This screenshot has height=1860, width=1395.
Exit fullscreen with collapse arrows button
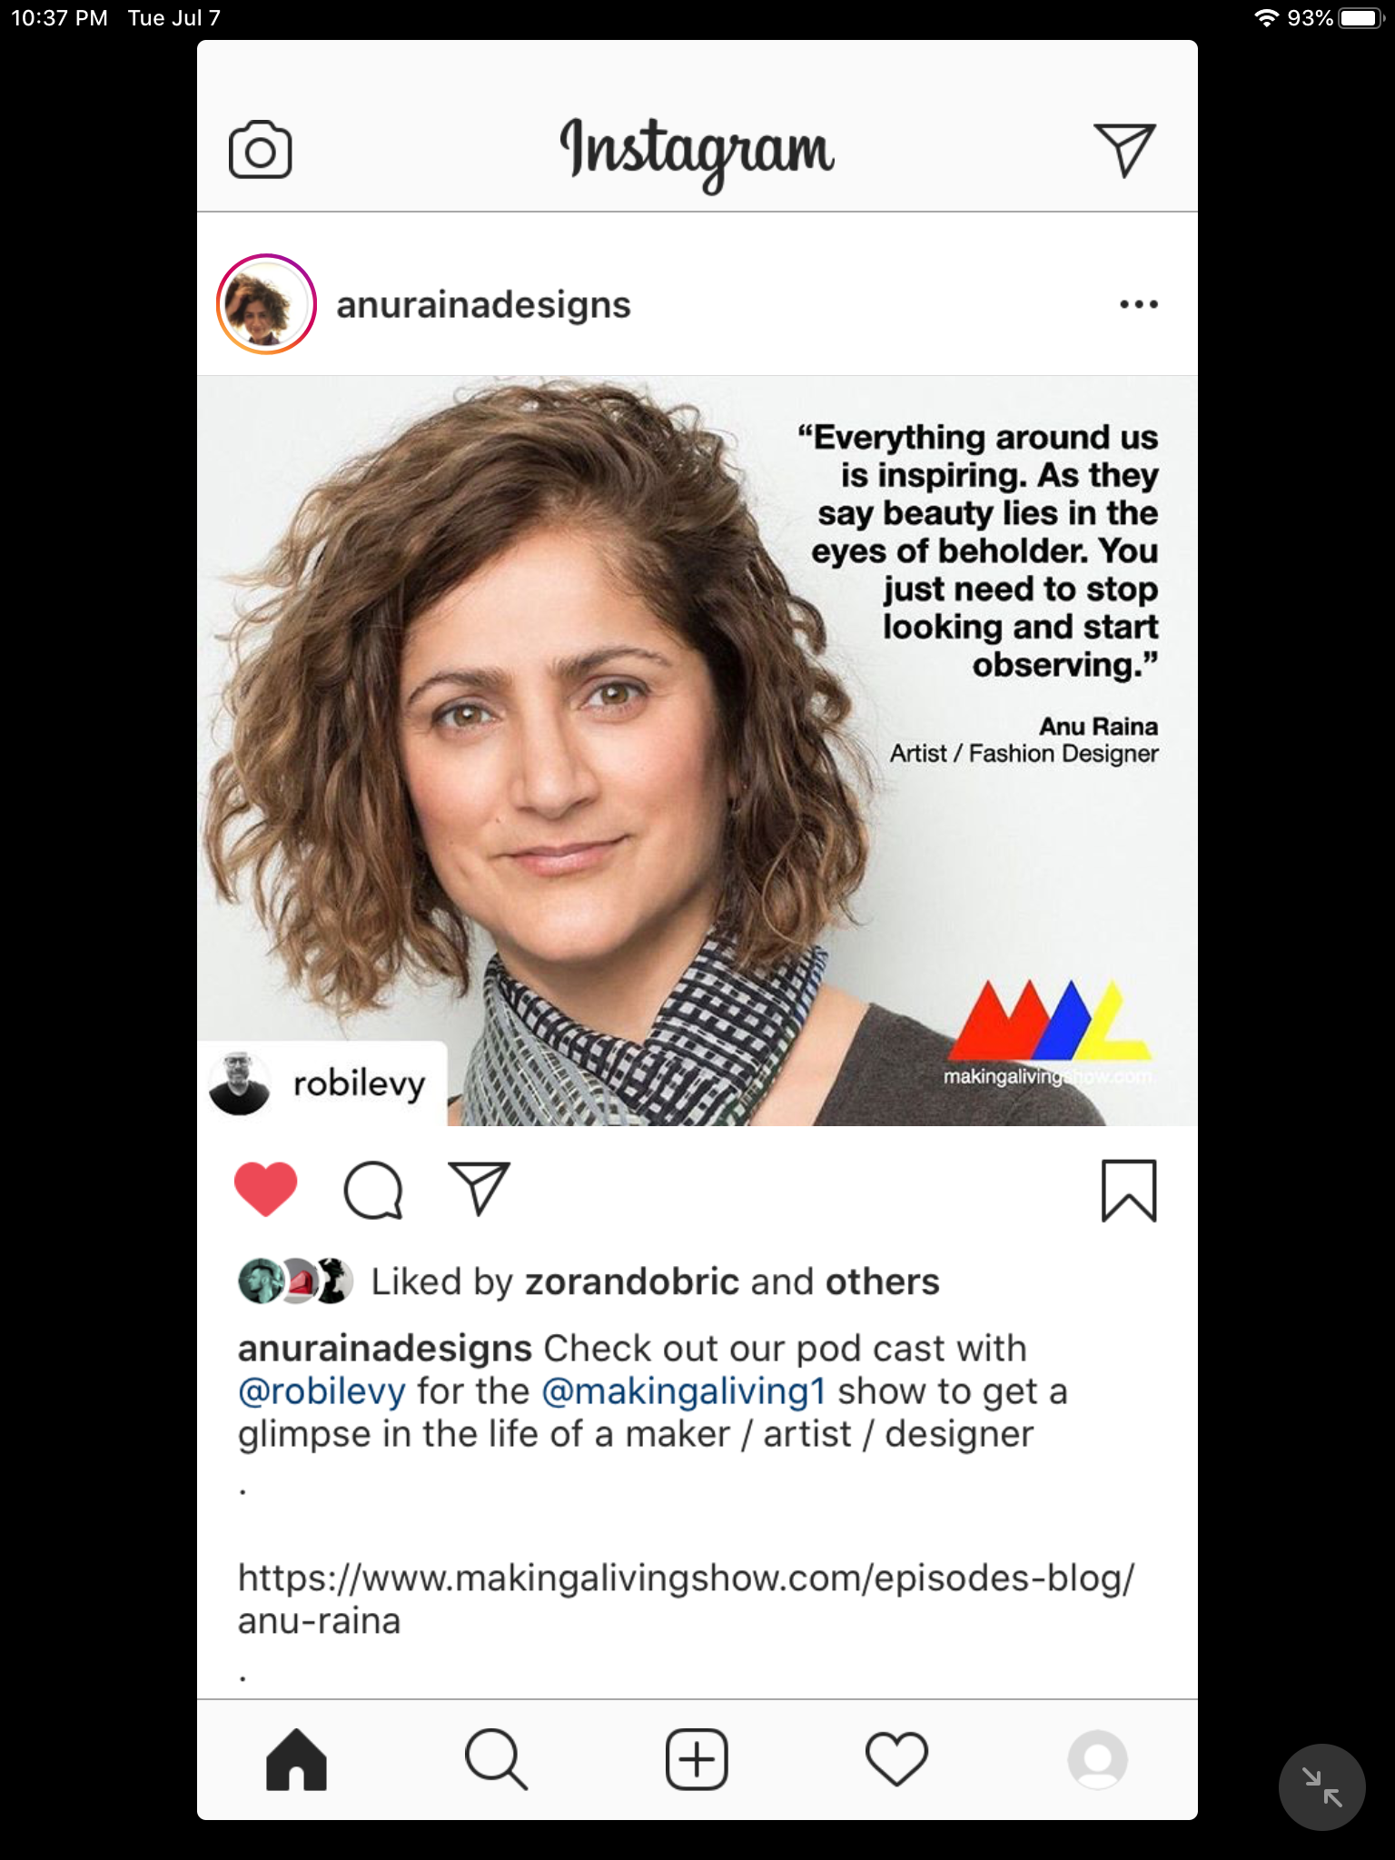coord(1322,1787)
